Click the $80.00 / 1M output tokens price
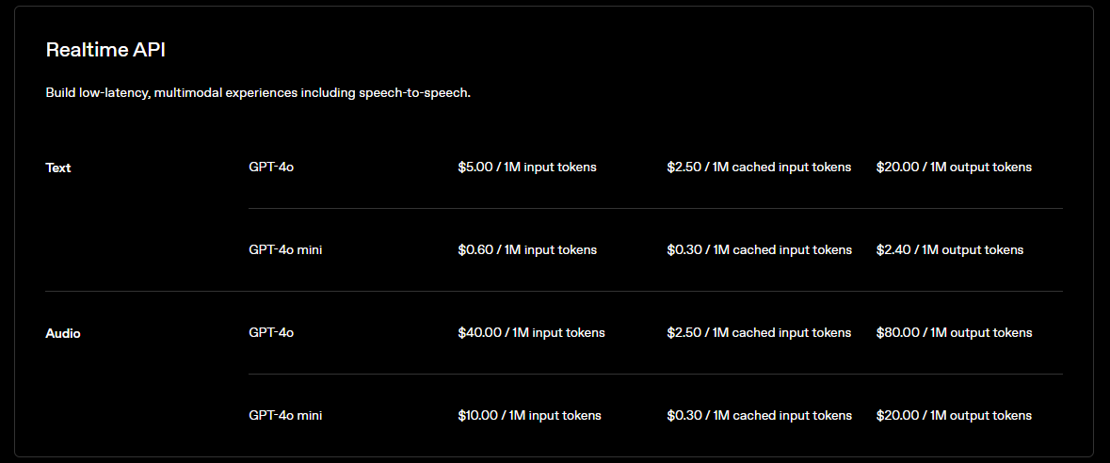 955,333
